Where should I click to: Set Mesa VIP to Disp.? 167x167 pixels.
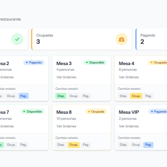tap(123, 145)
